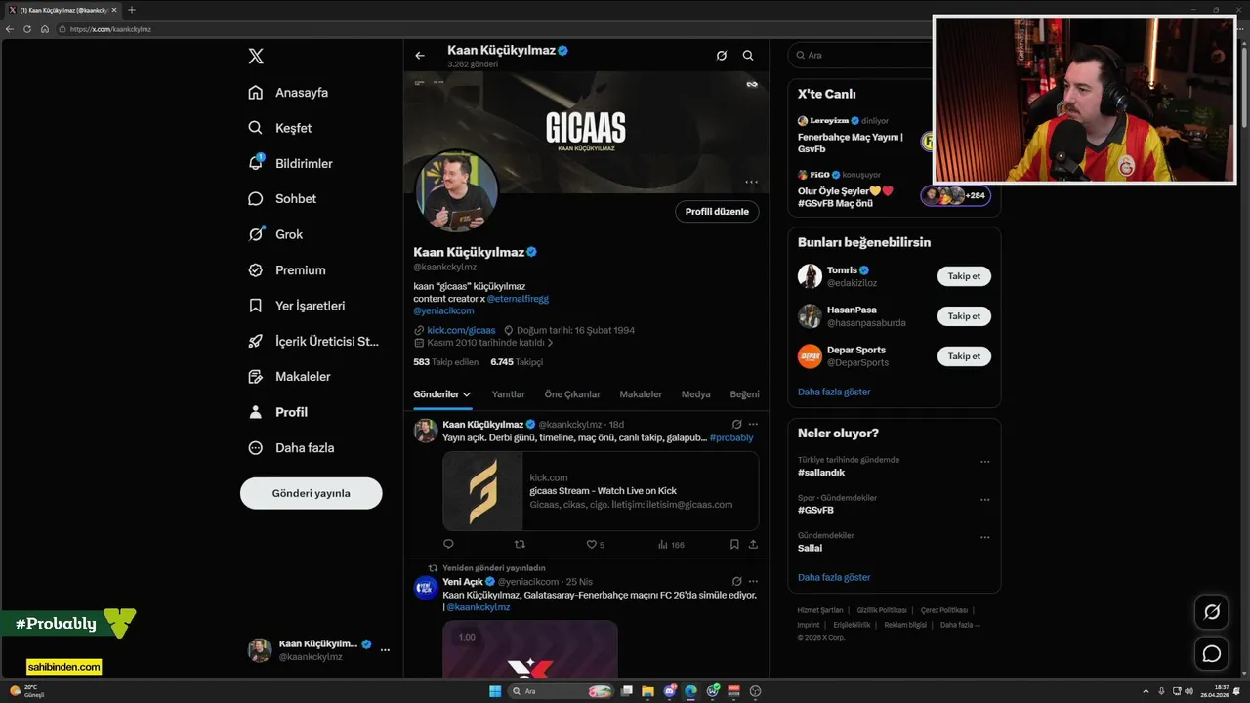Open Keşfet search page
This screenshot has height=703, width=1250.
(x=280, y=128)
